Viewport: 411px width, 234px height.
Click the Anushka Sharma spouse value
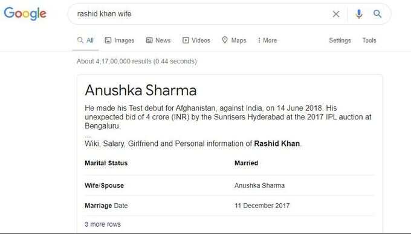pyautogui.click(x=259, y=186)
